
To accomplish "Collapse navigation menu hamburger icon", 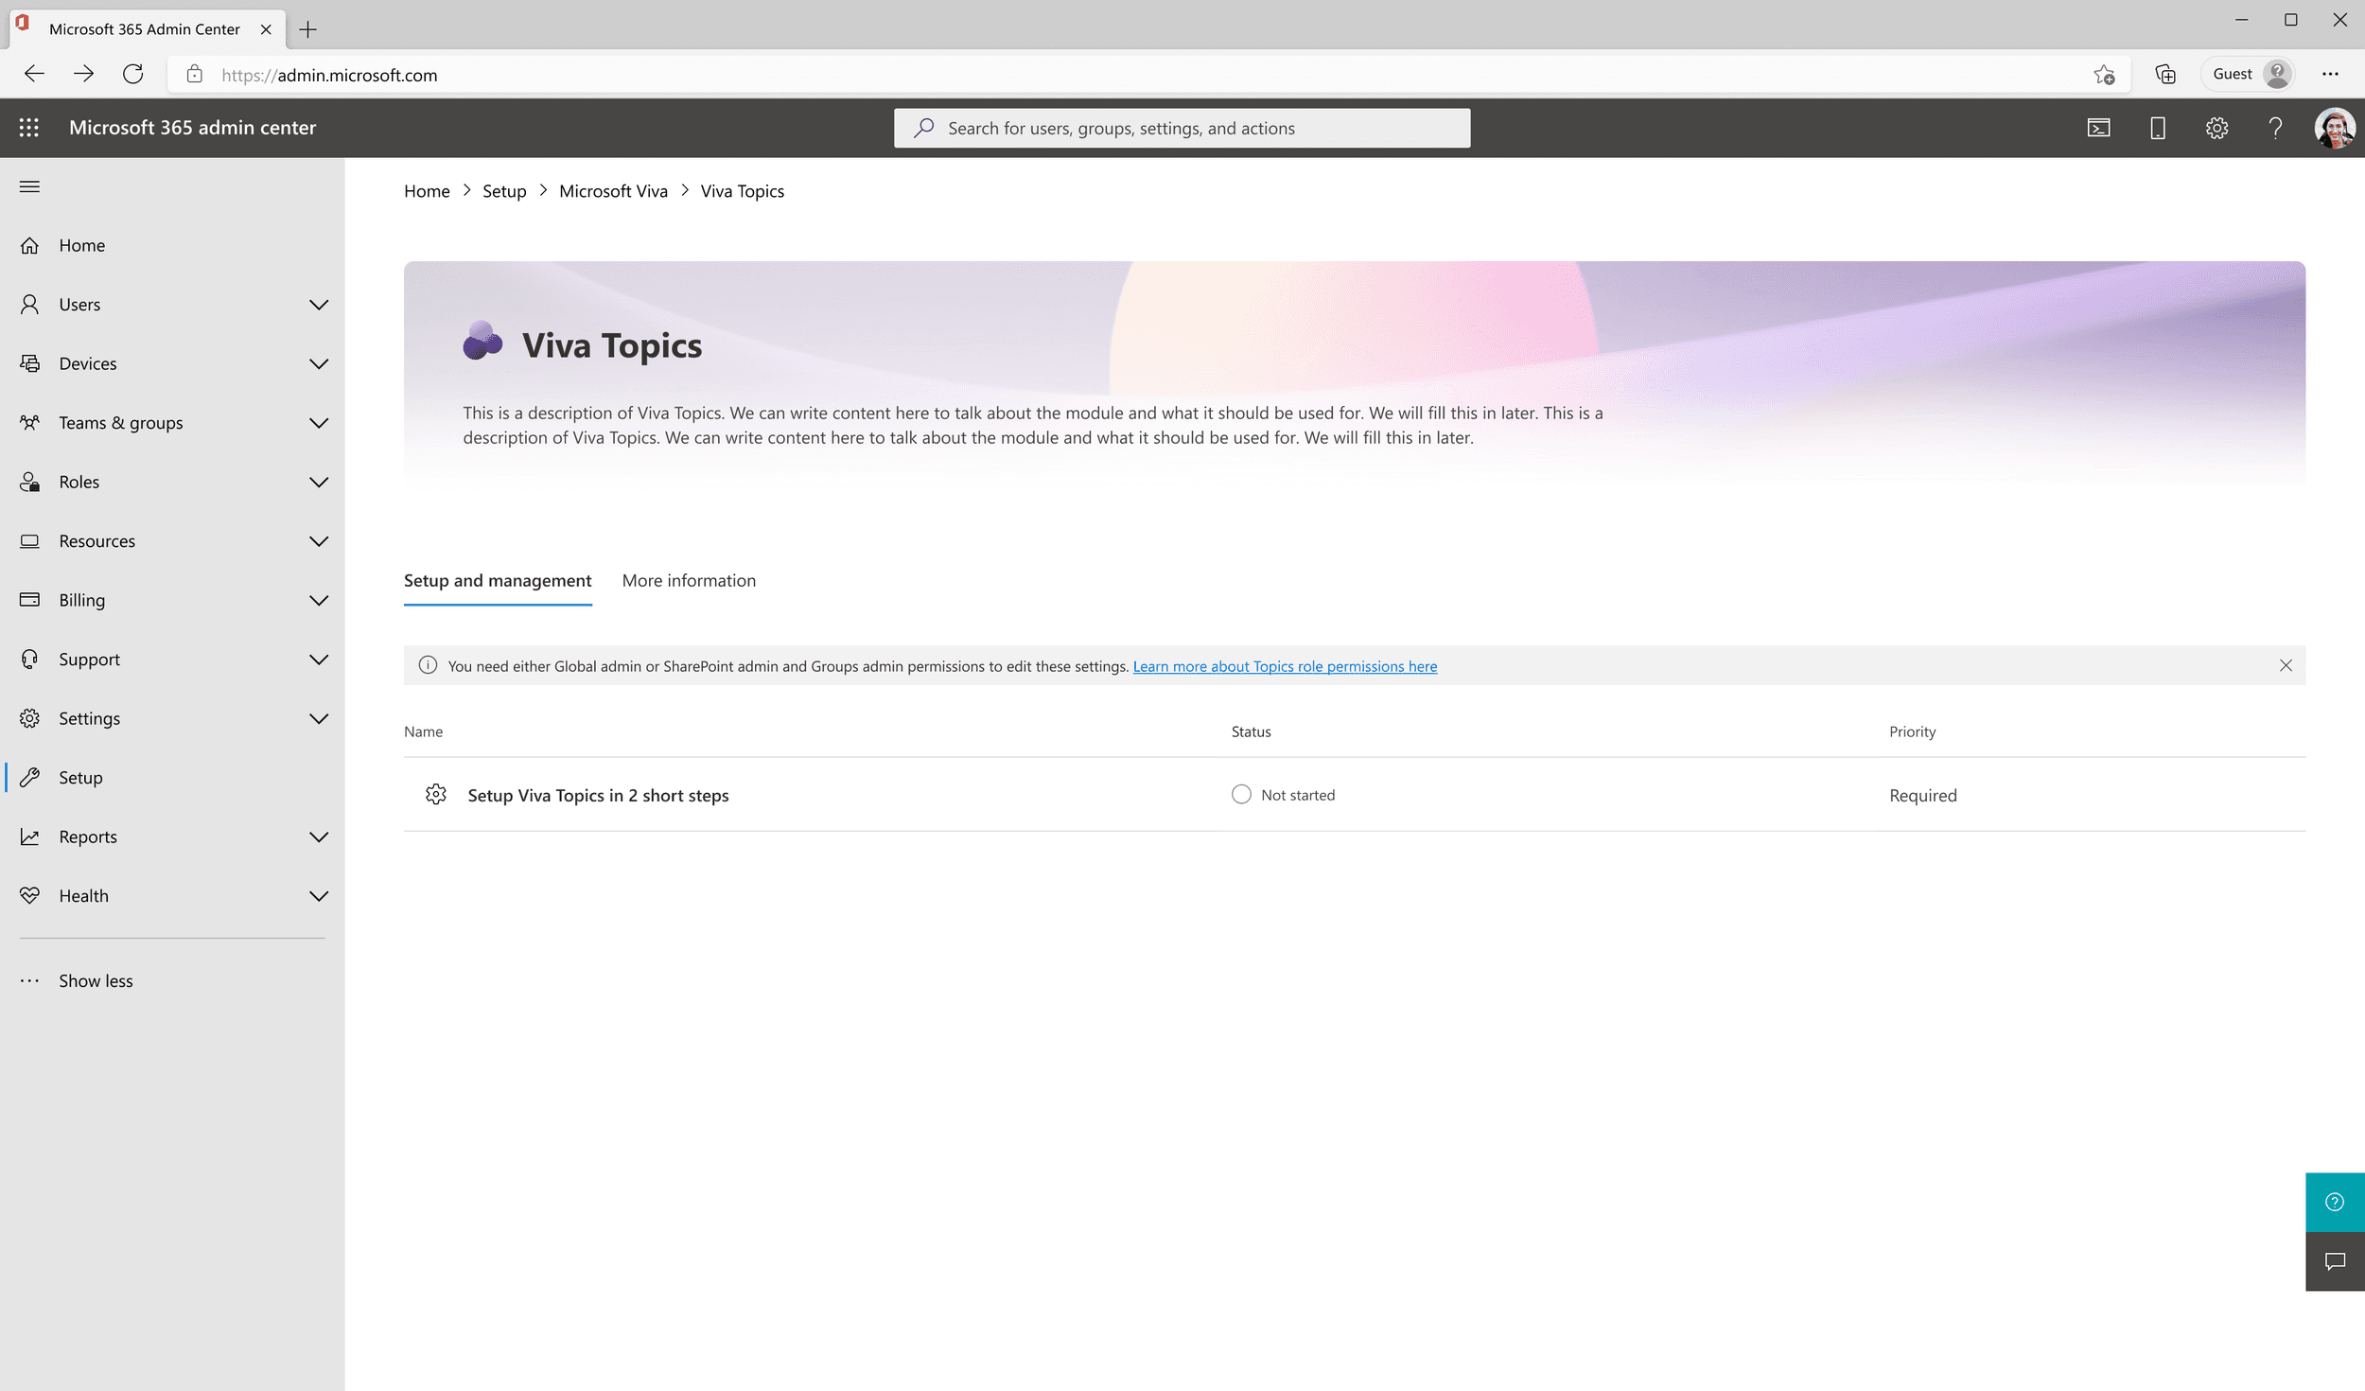I will point(29,186).
